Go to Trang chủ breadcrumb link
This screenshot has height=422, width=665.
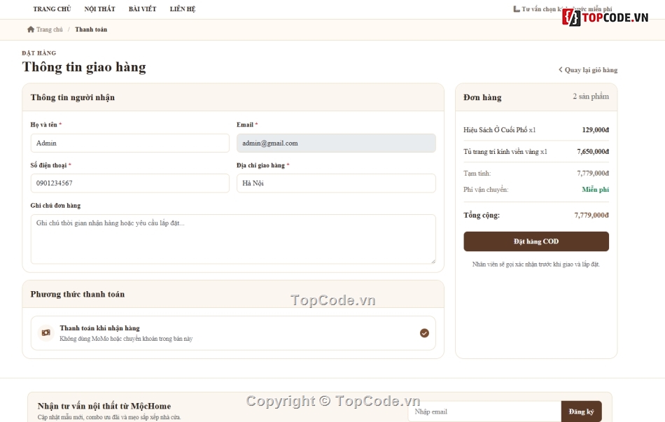49,29
